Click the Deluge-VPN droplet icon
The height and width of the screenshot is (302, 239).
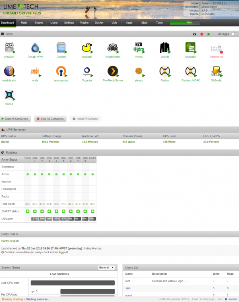tap(35, 48)
